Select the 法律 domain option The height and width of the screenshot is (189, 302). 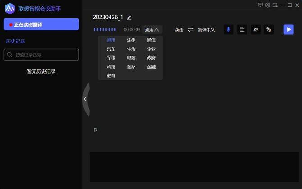tap(131, 40)
